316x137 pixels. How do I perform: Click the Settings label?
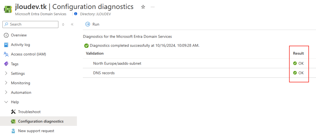click(x=18, y=73)
